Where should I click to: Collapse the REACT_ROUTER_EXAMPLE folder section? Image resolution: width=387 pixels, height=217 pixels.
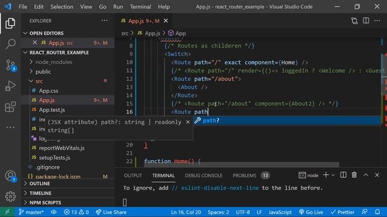[x=68, y=52]
